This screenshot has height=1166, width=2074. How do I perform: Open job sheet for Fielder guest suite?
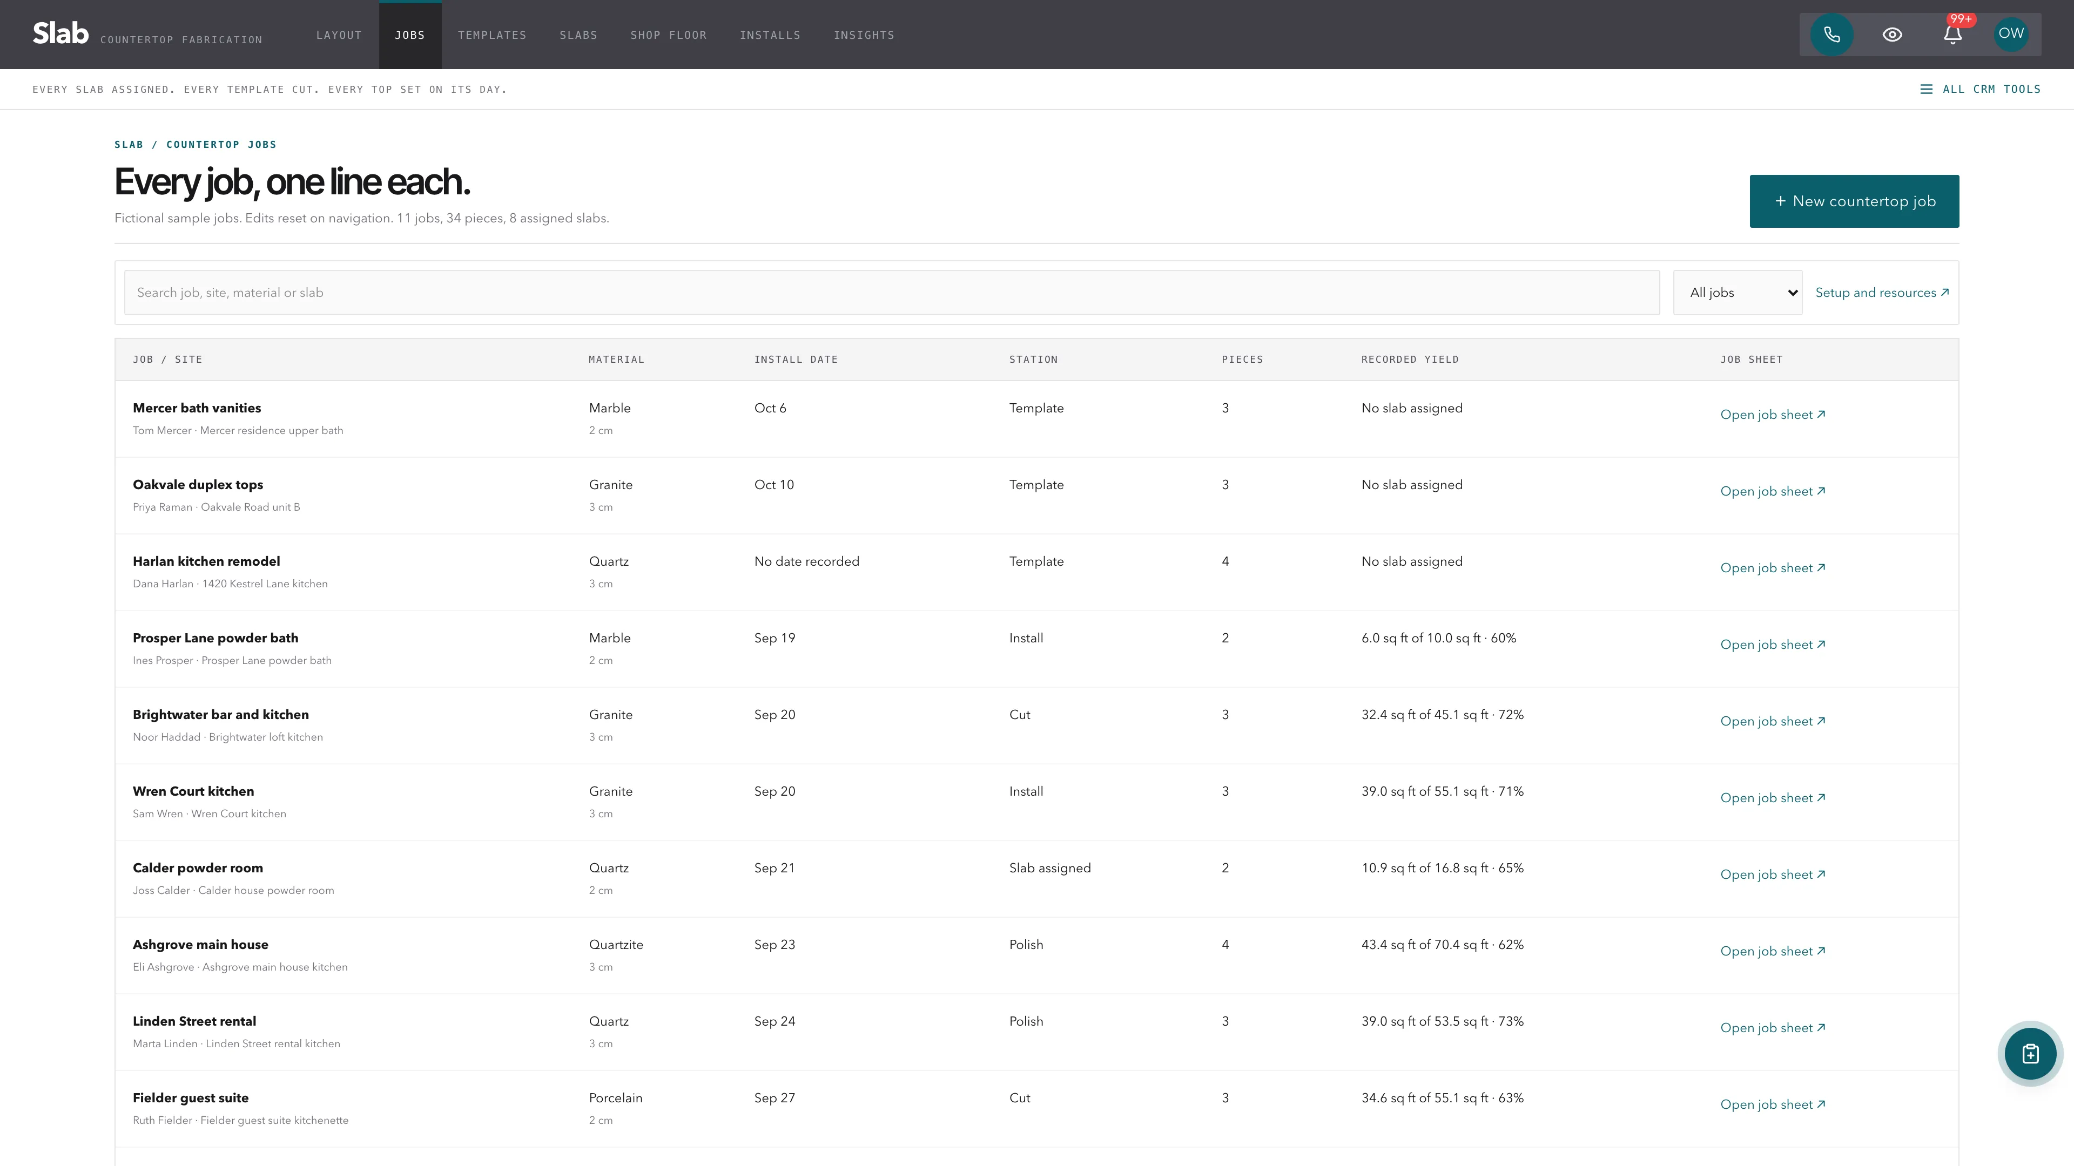point(1772,1104)
